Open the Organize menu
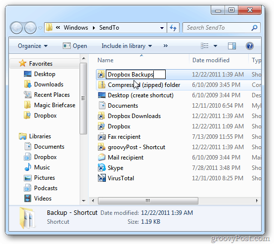Image resolution: width=274 pixels, height=244 pixels. click(33, 46)
